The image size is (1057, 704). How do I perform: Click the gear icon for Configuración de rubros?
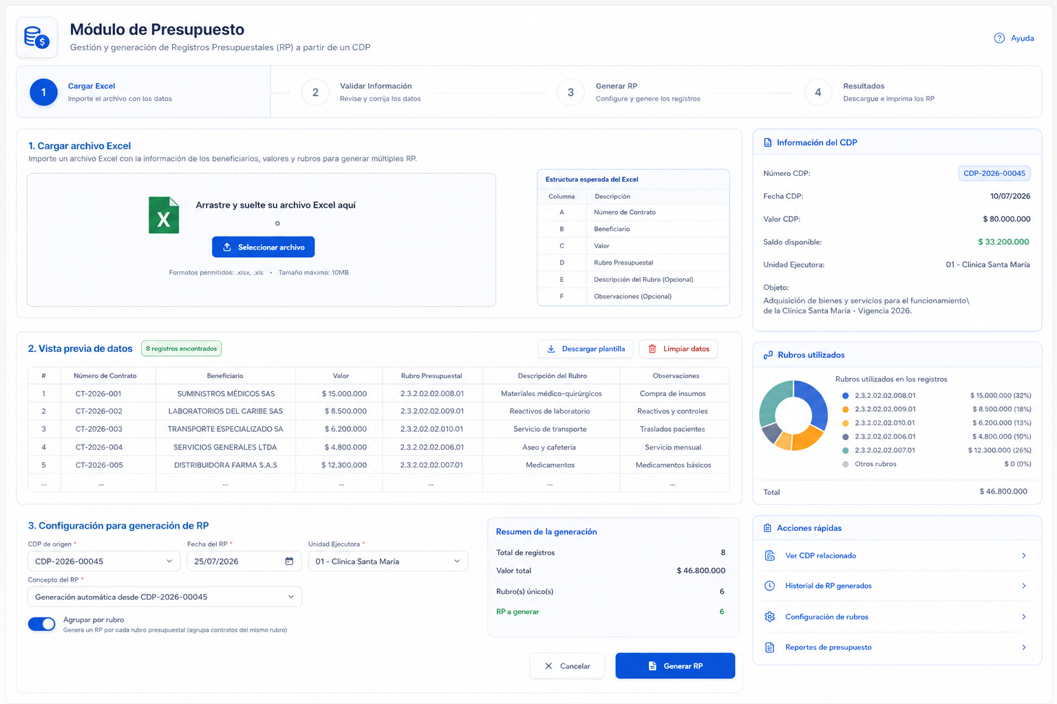[770, 617]
